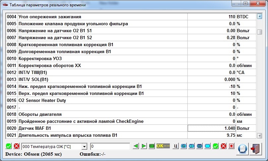Select row 'Напряжение на датчике O2 B1 S2'
The image size is (268, 161).
pos(131,38)
